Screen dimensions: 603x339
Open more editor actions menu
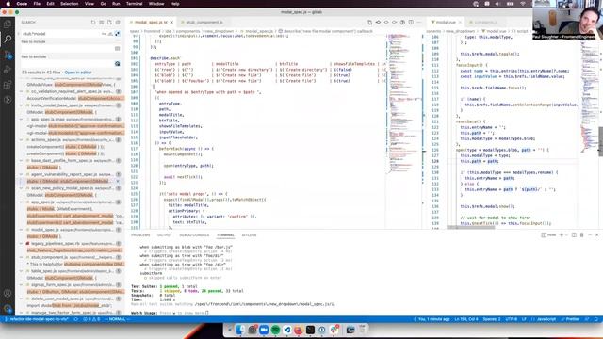tap(418, 23)
